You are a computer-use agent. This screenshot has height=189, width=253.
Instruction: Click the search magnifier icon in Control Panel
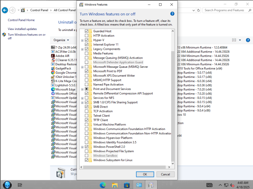coord(250,10)
